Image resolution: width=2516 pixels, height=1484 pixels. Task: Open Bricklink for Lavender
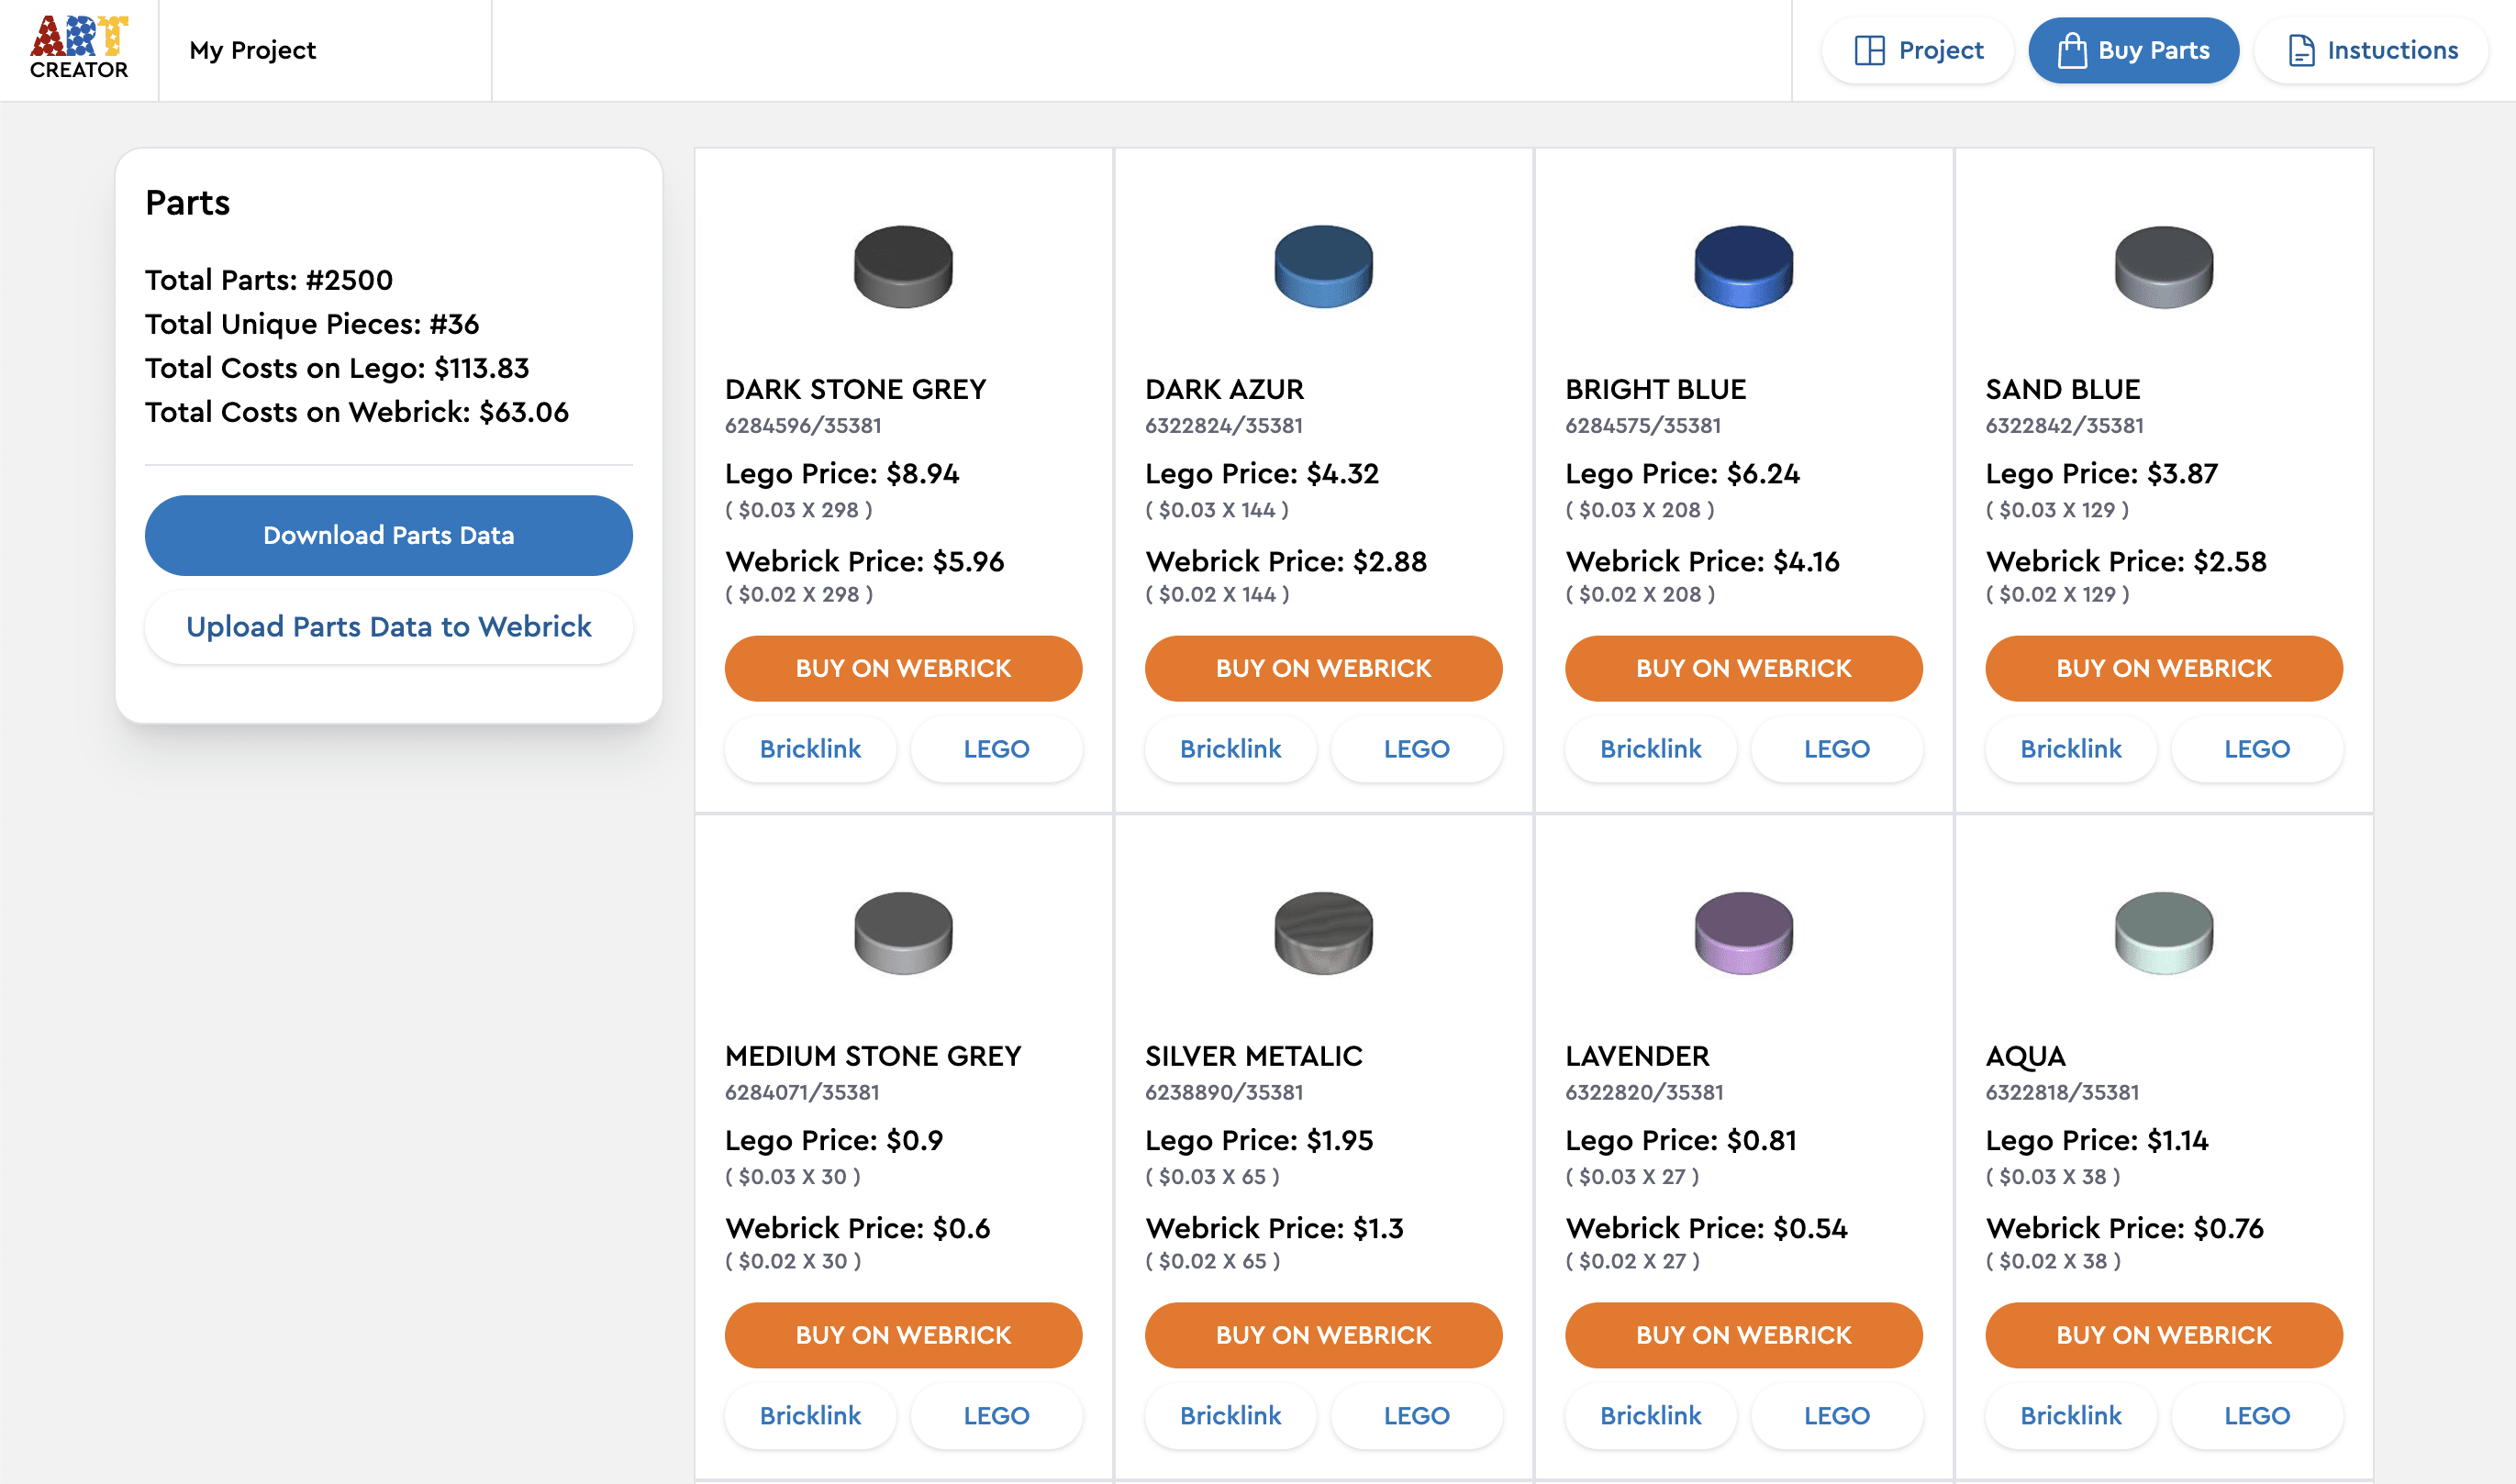click(1651, 1416)
